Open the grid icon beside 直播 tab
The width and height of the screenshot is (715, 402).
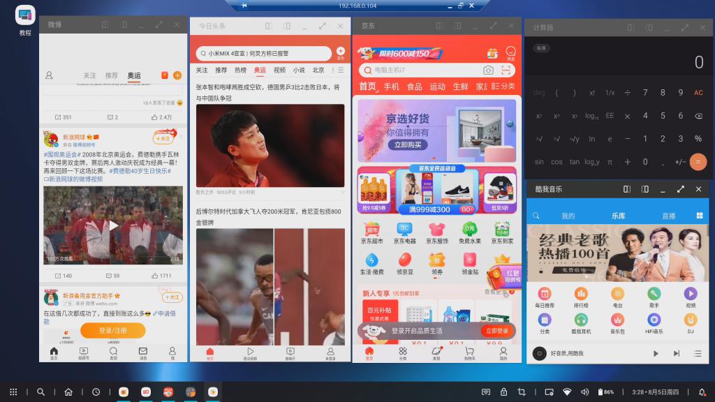click(700, 216)
